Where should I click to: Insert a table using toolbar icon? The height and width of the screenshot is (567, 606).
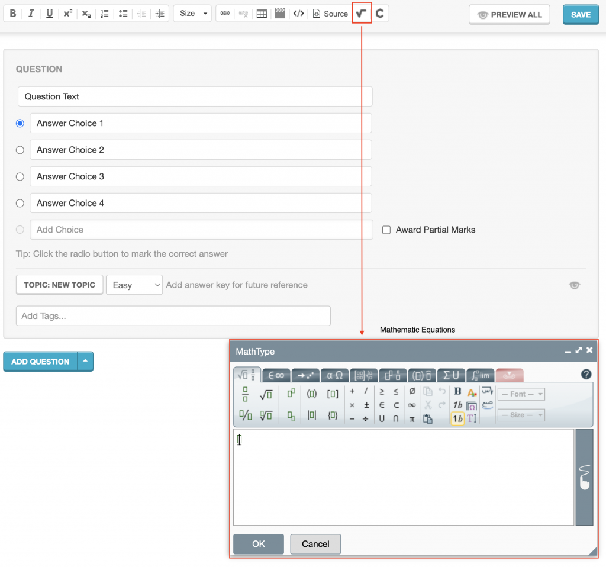[262, 14]
